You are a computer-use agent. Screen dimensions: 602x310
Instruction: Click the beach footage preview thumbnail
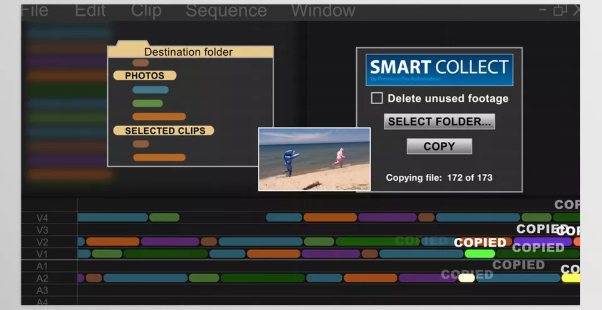[314, 159]
